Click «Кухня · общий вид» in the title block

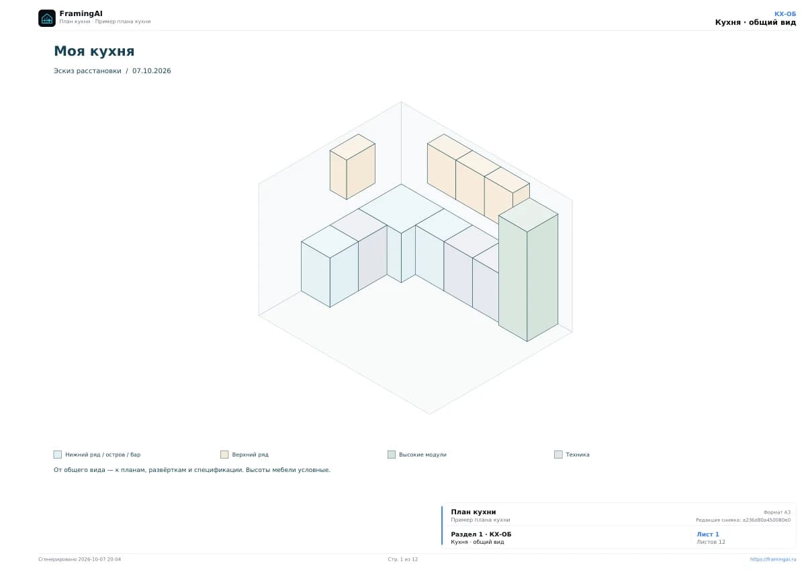477,542
